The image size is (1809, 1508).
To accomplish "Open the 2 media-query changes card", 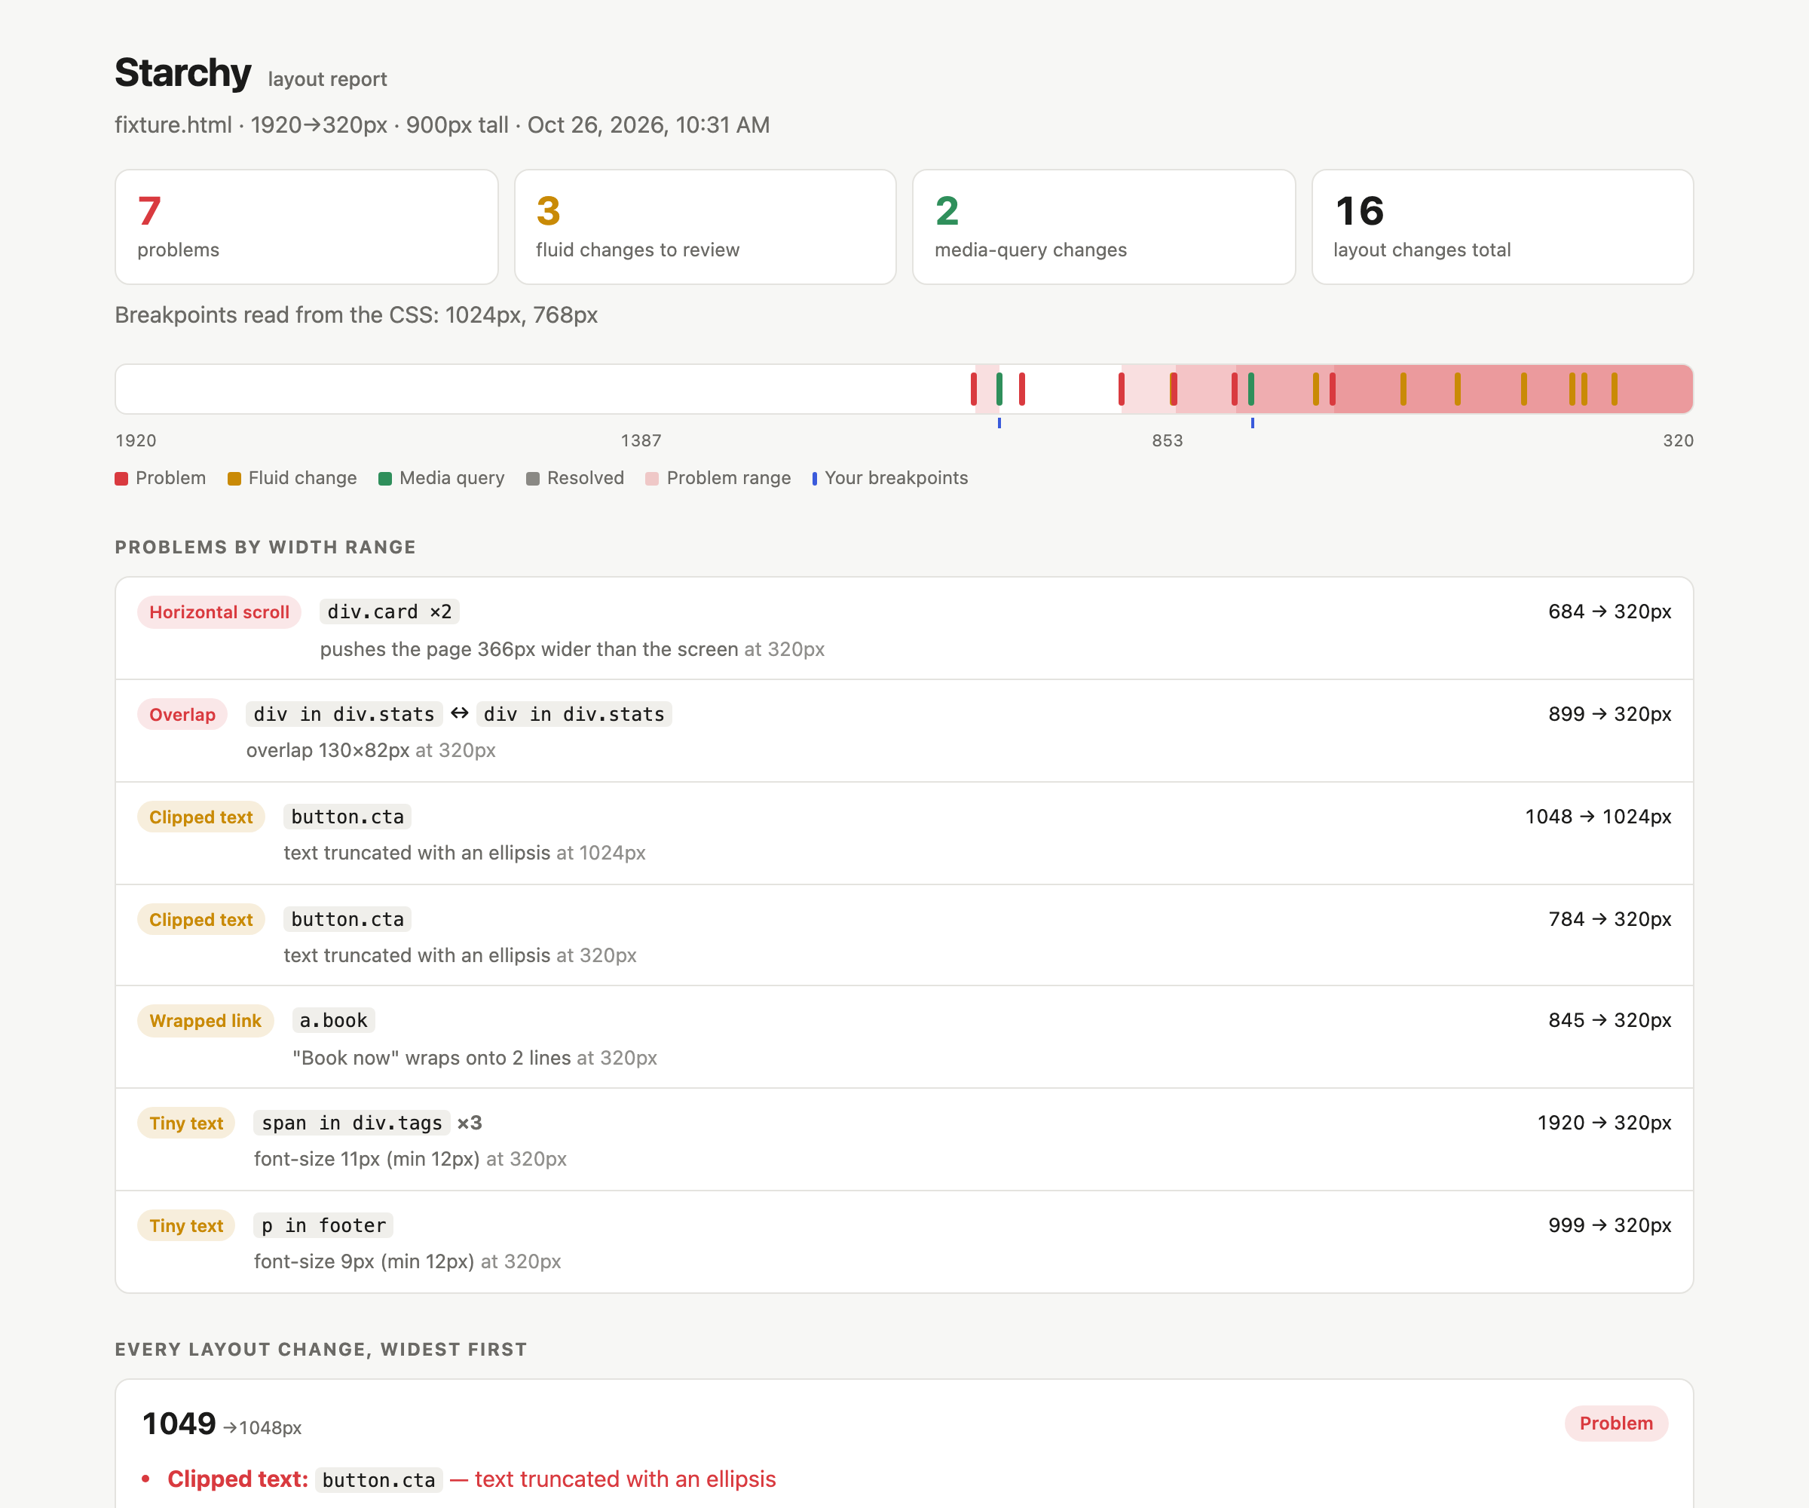I will click(1104, 227).
